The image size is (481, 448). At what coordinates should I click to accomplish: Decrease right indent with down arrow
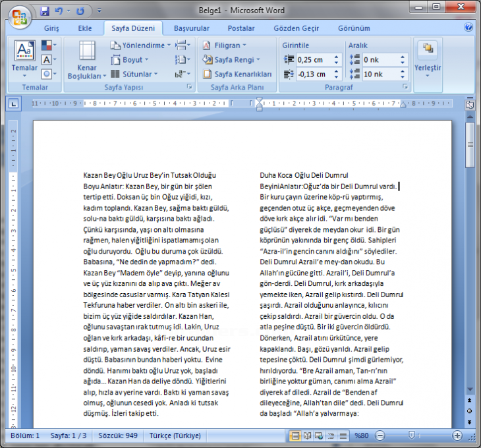[337, 77]
